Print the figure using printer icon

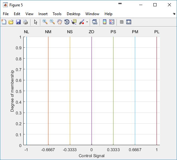(x=26, y=22)
